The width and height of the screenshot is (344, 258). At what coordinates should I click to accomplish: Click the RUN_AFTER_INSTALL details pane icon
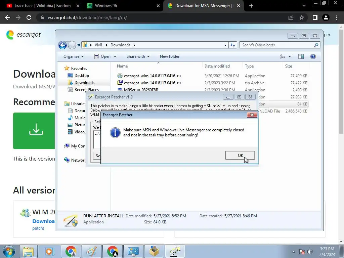point(71,220)
